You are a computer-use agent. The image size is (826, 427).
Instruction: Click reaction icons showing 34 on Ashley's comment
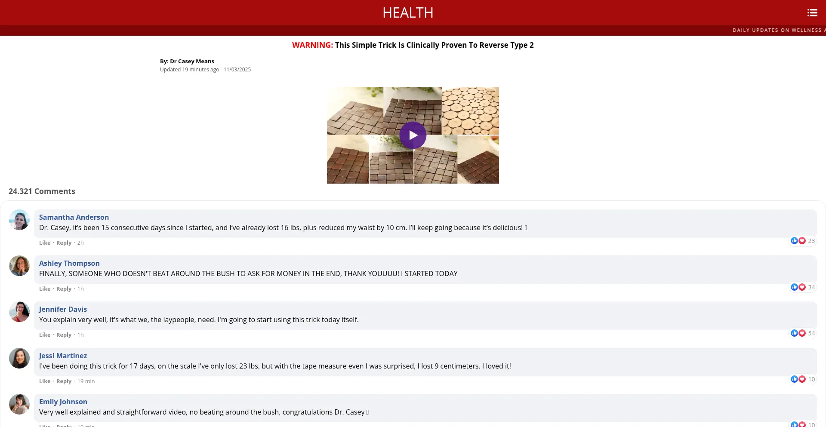(x=798, y=287)
